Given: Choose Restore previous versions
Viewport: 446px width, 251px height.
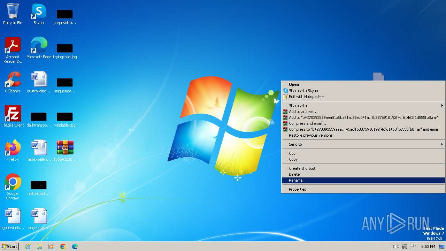Looking at the screenshot, I should (363, 135).
